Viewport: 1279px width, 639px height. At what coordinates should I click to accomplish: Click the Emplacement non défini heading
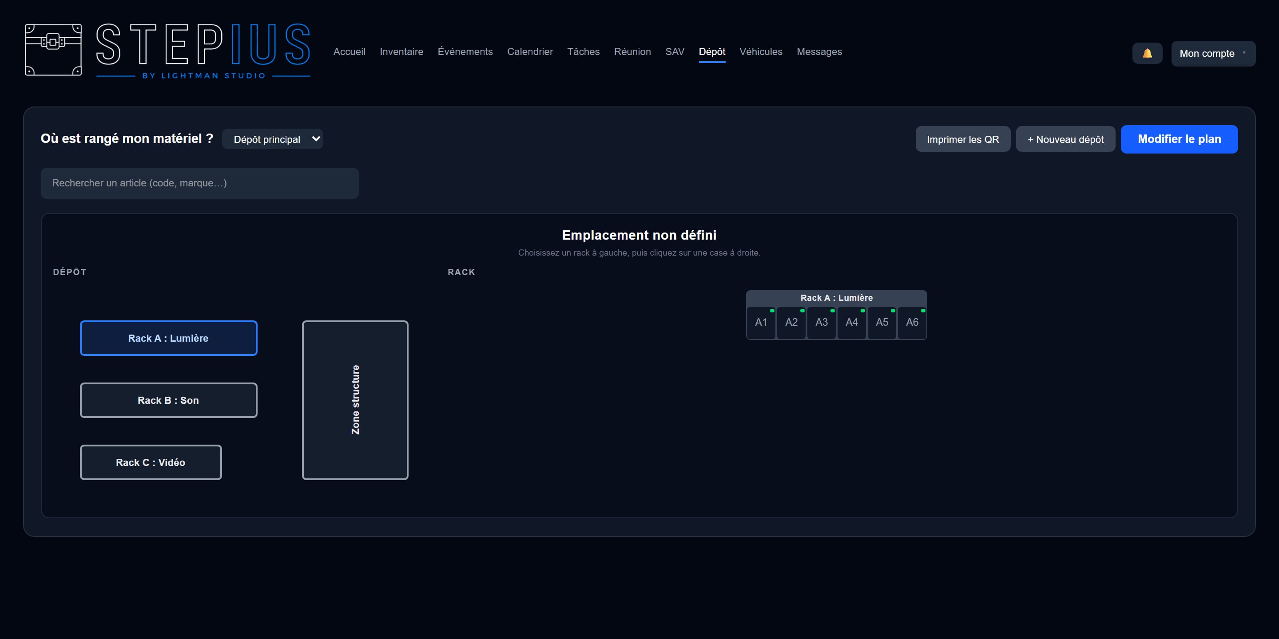639,235
